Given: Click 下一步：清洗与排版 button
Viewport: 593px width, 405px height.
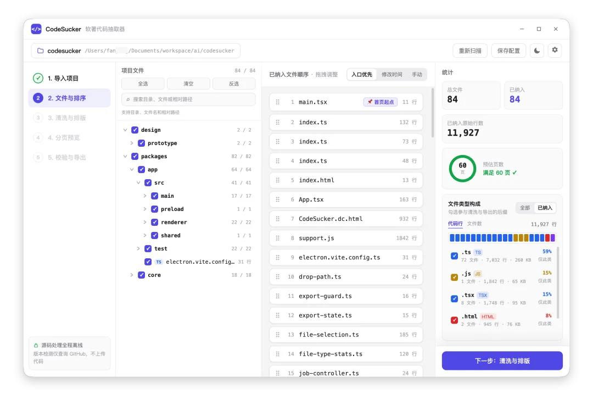Looking at the screenshot, I should click(x=502, y=360).
